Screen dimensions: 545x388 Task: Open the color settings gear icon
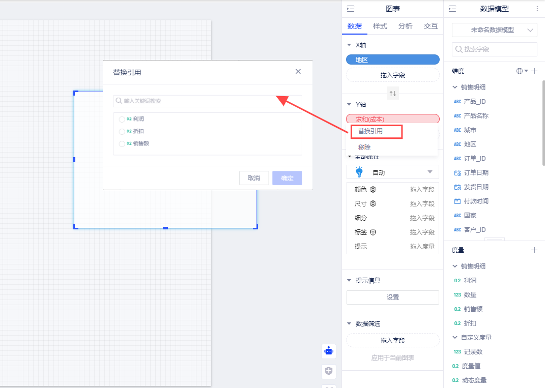[x=373, y=190]
